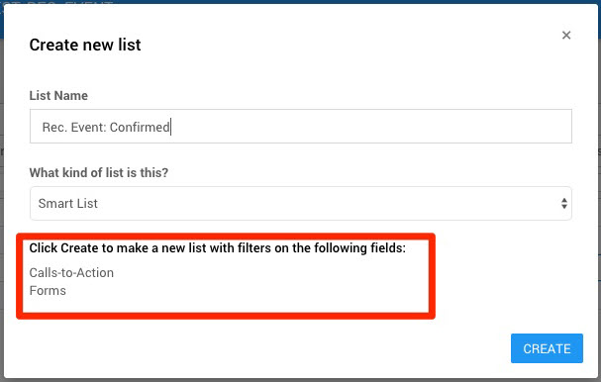
Task: Click the 'Create new list' heading
Action: (85, 45)
